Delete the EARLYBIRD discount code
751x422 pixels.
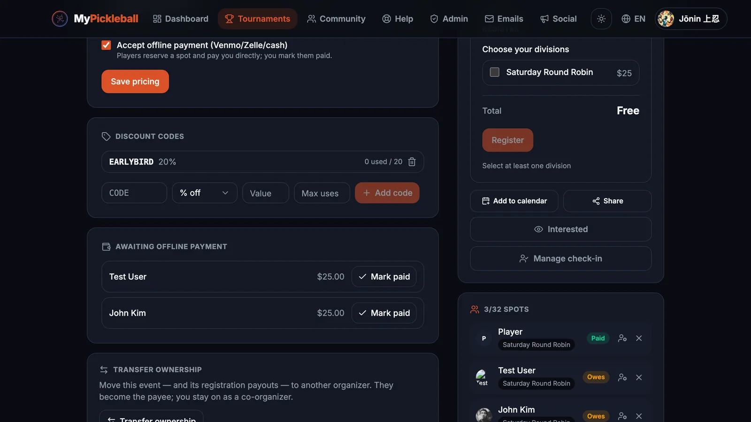pos(412,162)
